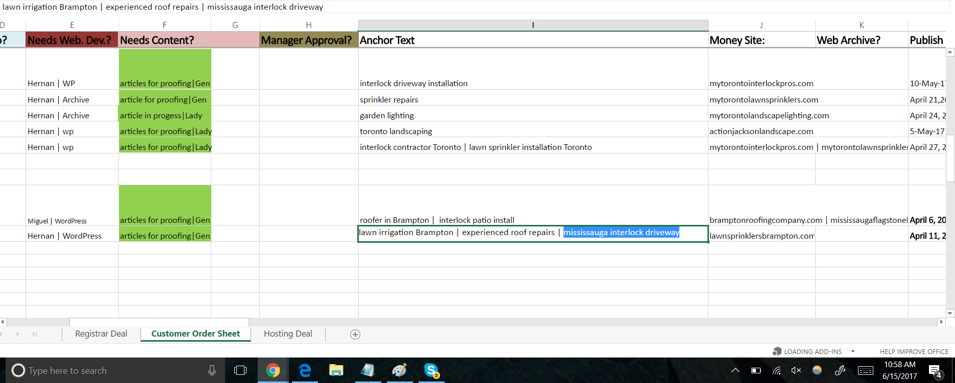Click the vertical scrollbar down arrow
Screen dimensions: 955x383
[950, 313]
